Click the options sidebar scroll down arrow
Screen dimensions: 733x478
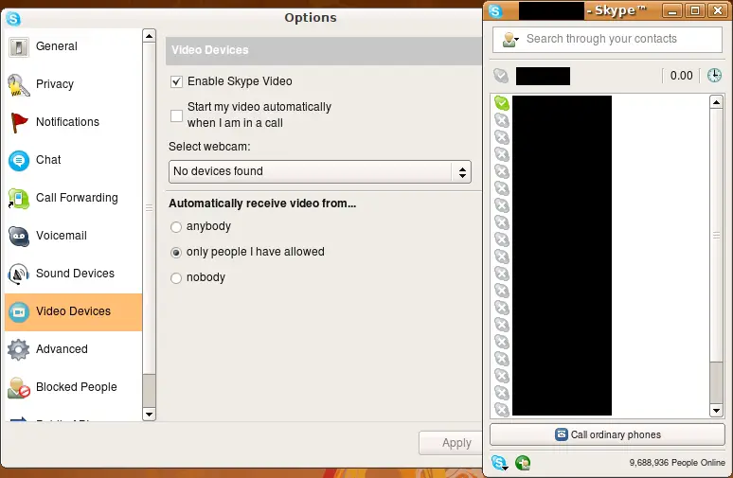pos(149,414)
